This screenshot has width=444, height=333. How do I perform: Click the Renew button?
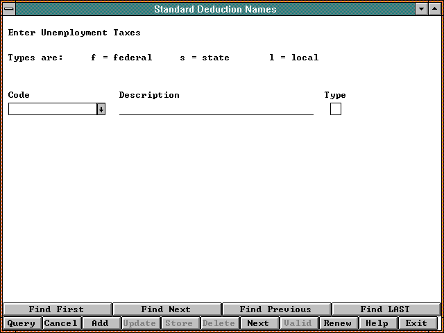click(338, 323)
